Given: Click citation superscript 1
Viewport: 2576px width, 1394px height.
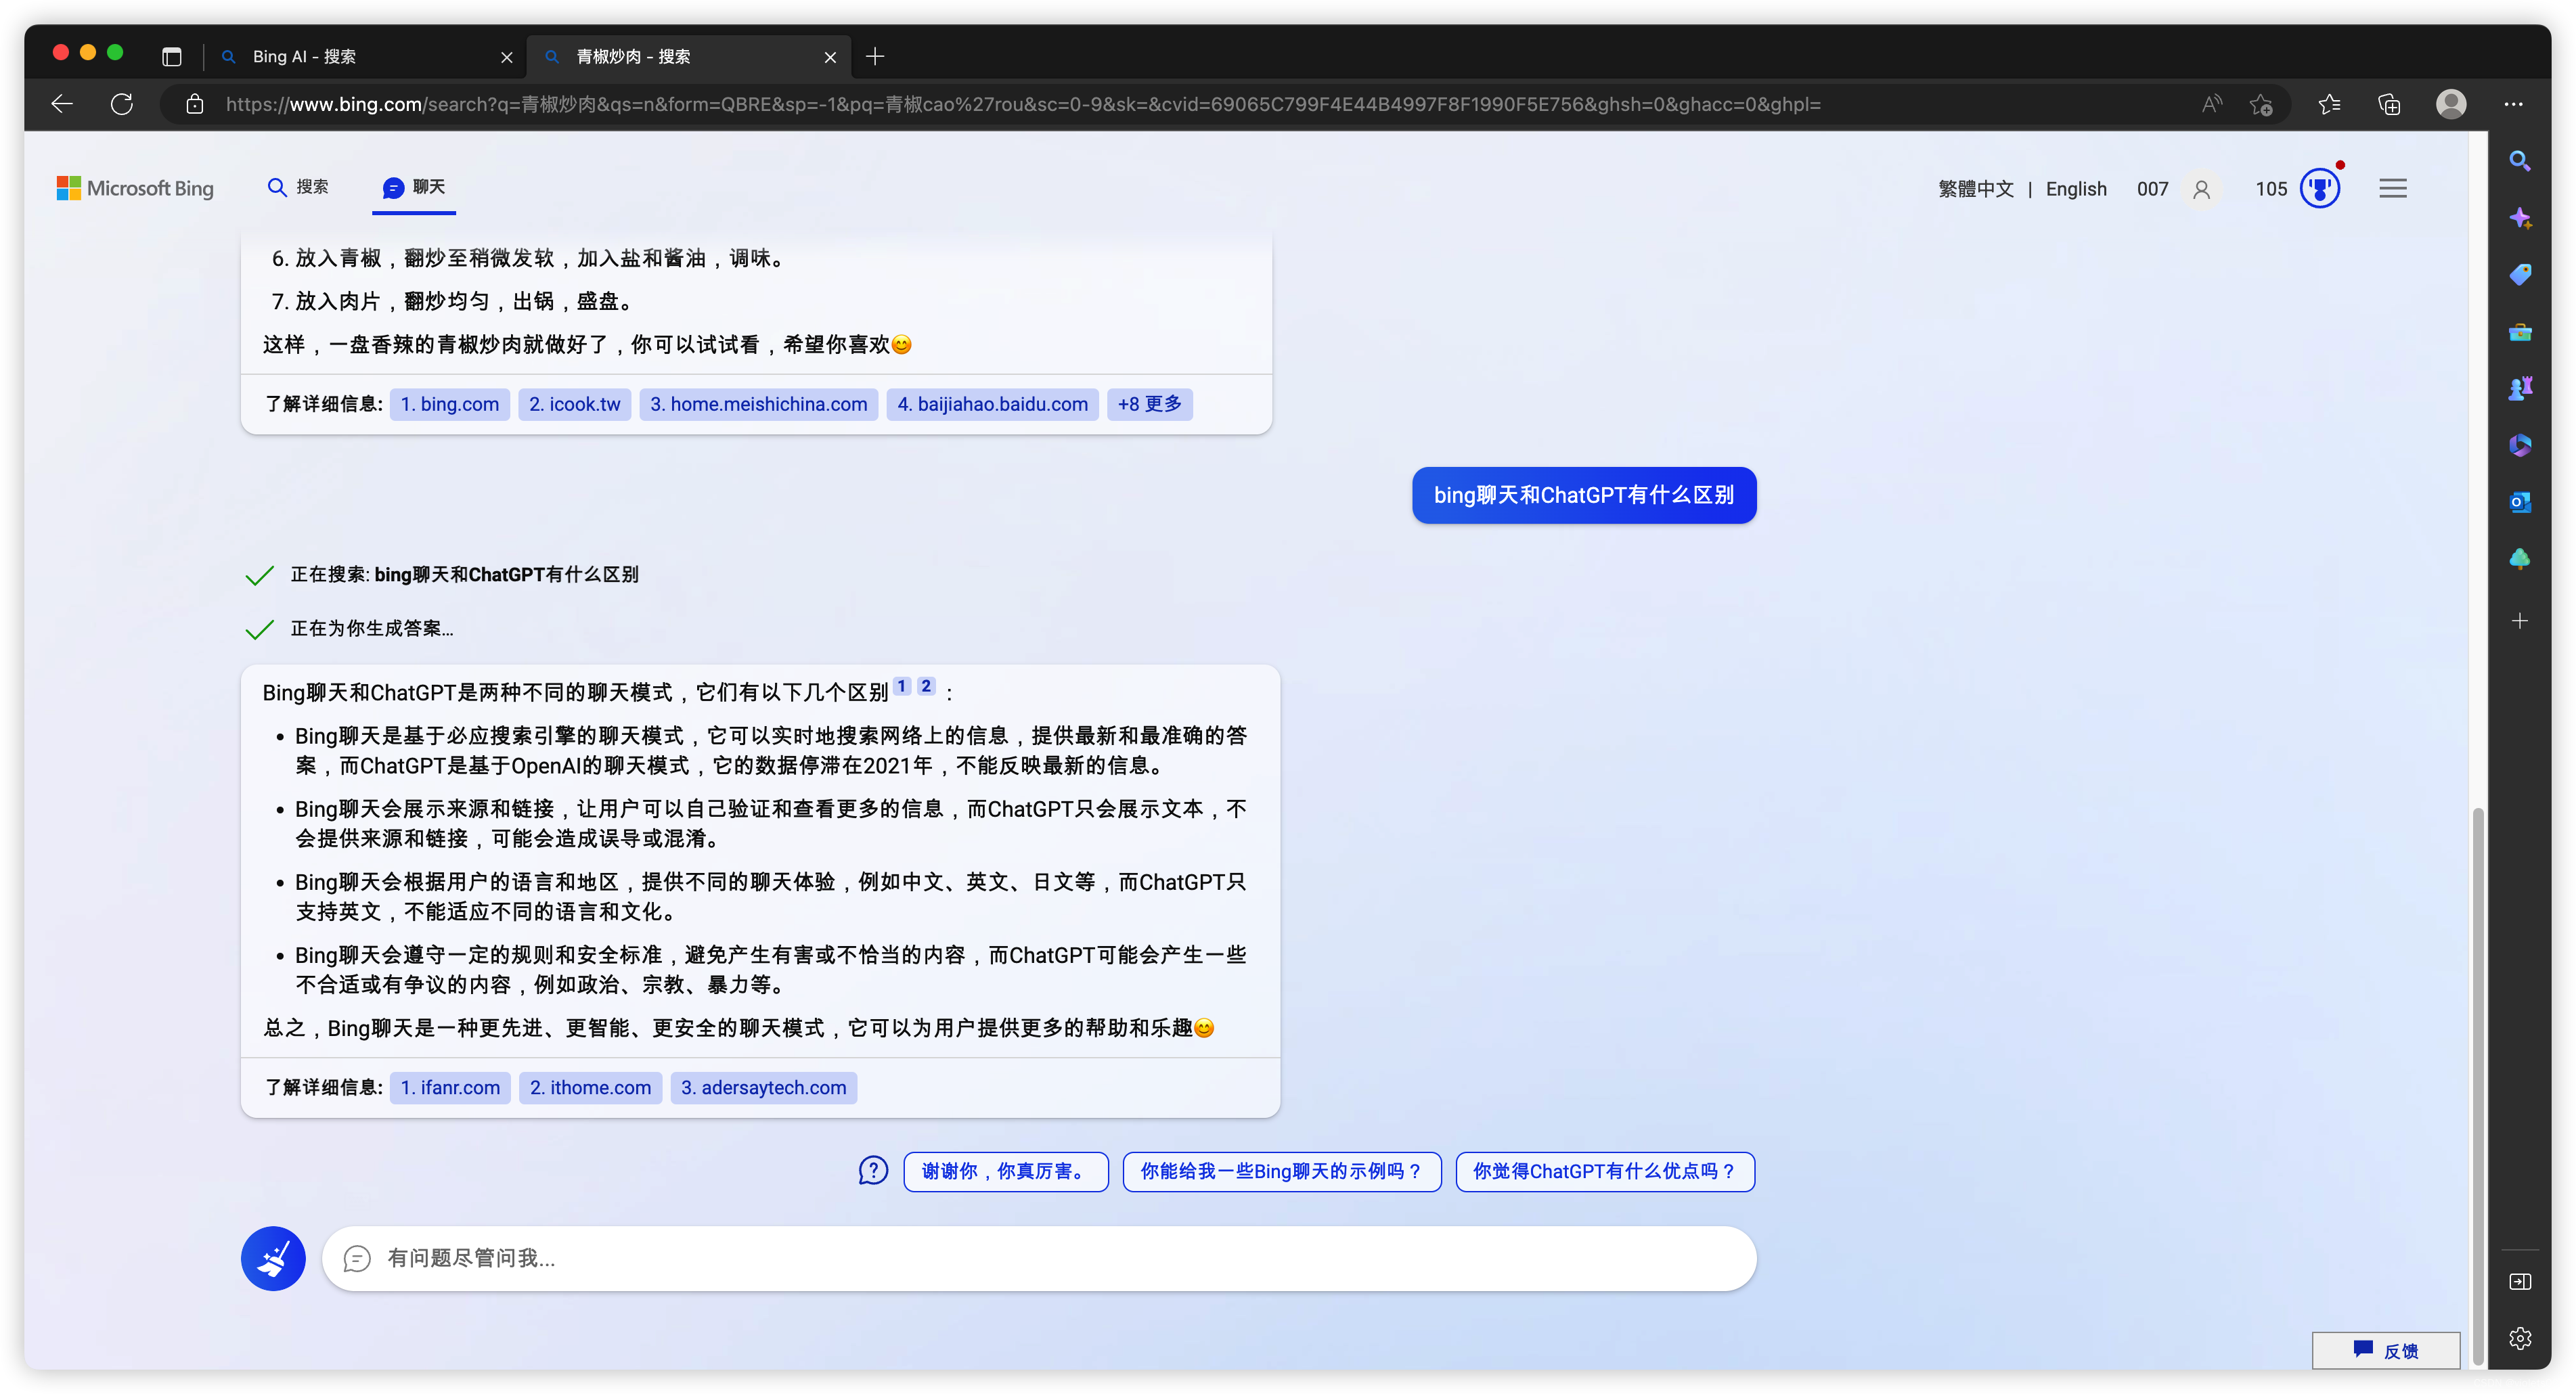Looking at the screenshot, I should tap(902, 686).
